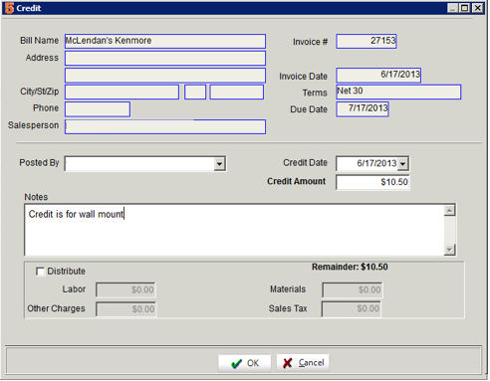Click the Zip code field
This screenshot has height=381, width=490.
pyautogui.click(x=237, y=92)
